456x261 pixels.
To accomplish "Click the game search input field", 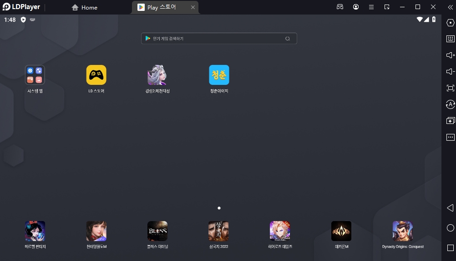I will 214,39.
